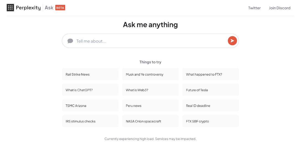Pick the 'What is ChatGPT?' suggestion
Image resolution: width=299 pixels, height=150 pixels.
(x=90, y=90)
